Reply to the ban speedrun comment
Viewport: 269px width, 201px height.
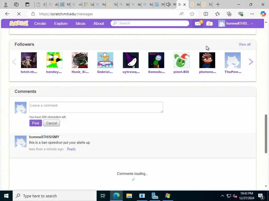point(71,149)
